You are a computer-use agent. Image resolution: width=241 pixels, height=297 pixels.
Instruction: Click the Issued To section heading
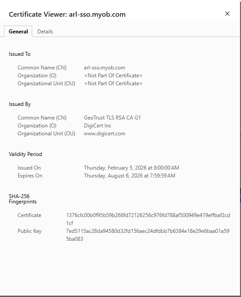[19, 54]
